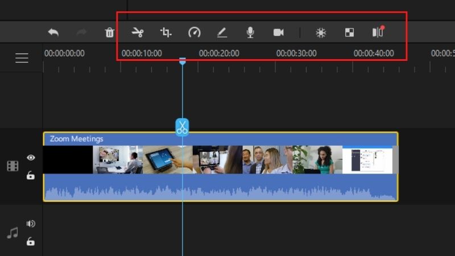Viewport: 455px width, 256px height.
Task: Click the clip's audio waveform
Action: click(221, 192)
